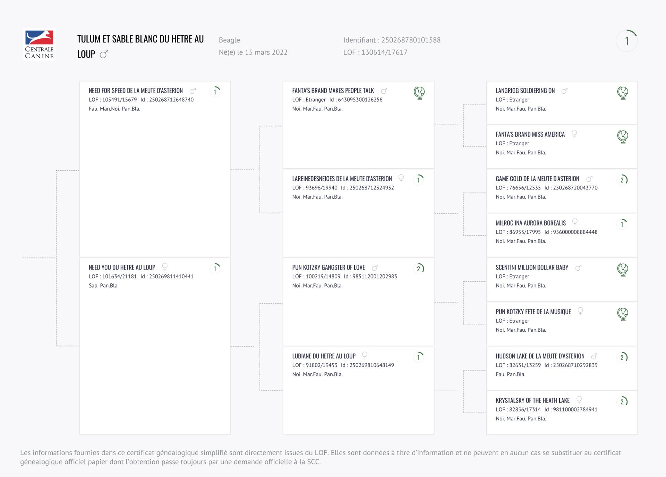The width and height of the screenshot is (666, 477).
Task: Open LUBIANE DU HETRE AU LOUP entry
Action: pos(324,356)
